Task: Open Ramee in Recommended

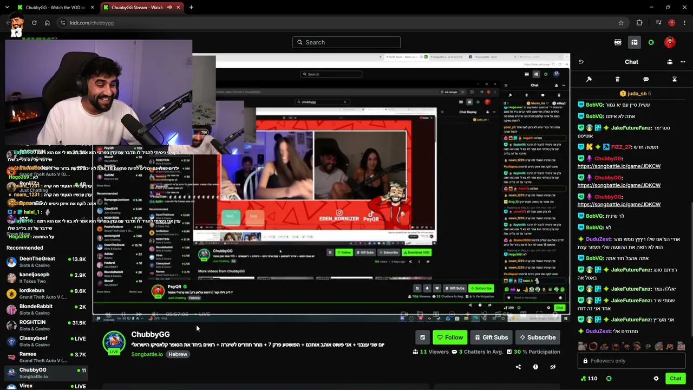Action: [x=46, y=357]
